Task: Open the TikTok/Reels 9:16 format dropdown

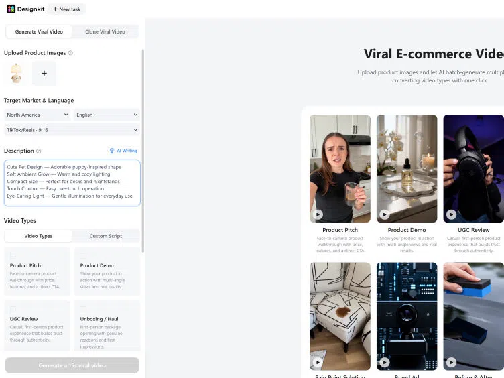Action: point(72,130)
